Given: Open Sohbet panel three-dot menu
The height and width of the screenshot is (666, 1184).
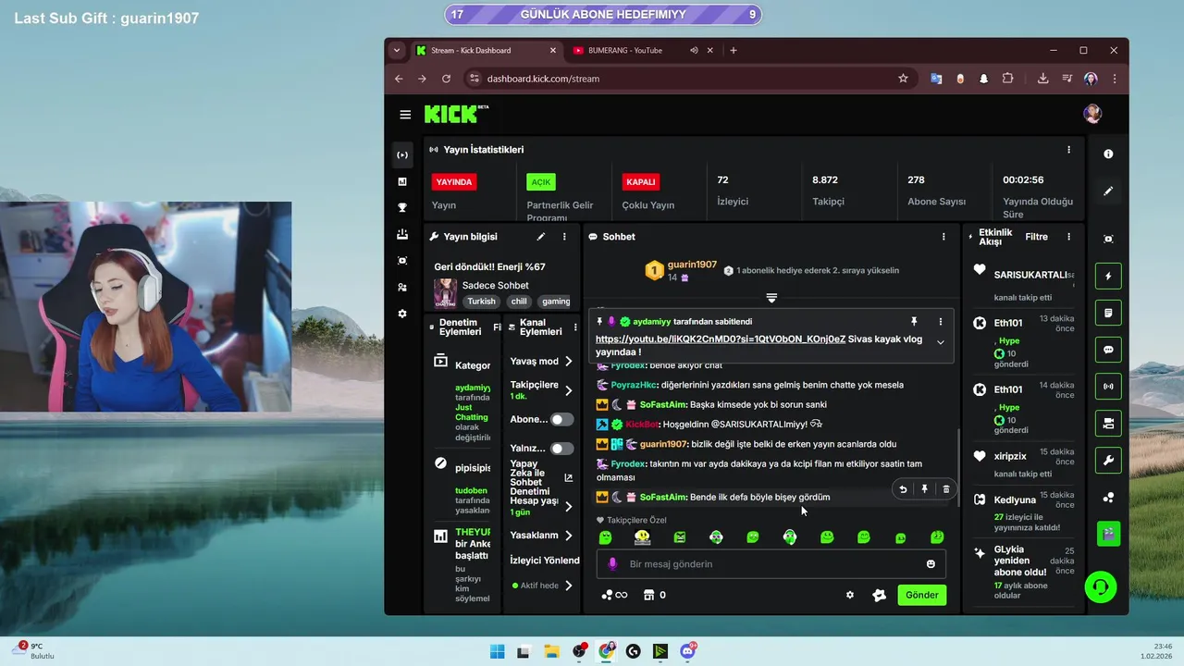Looking at the screenshot, I should click(x=943, y=237).
